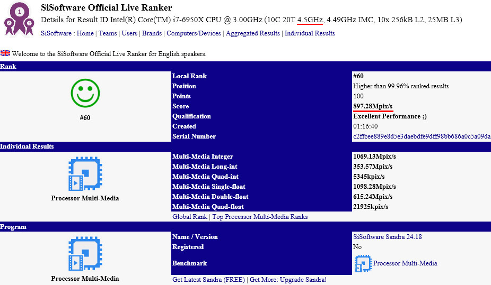Screen dimensions: 491x285
Task: Click the value 21925kpix/s
Action: point(371,207)
